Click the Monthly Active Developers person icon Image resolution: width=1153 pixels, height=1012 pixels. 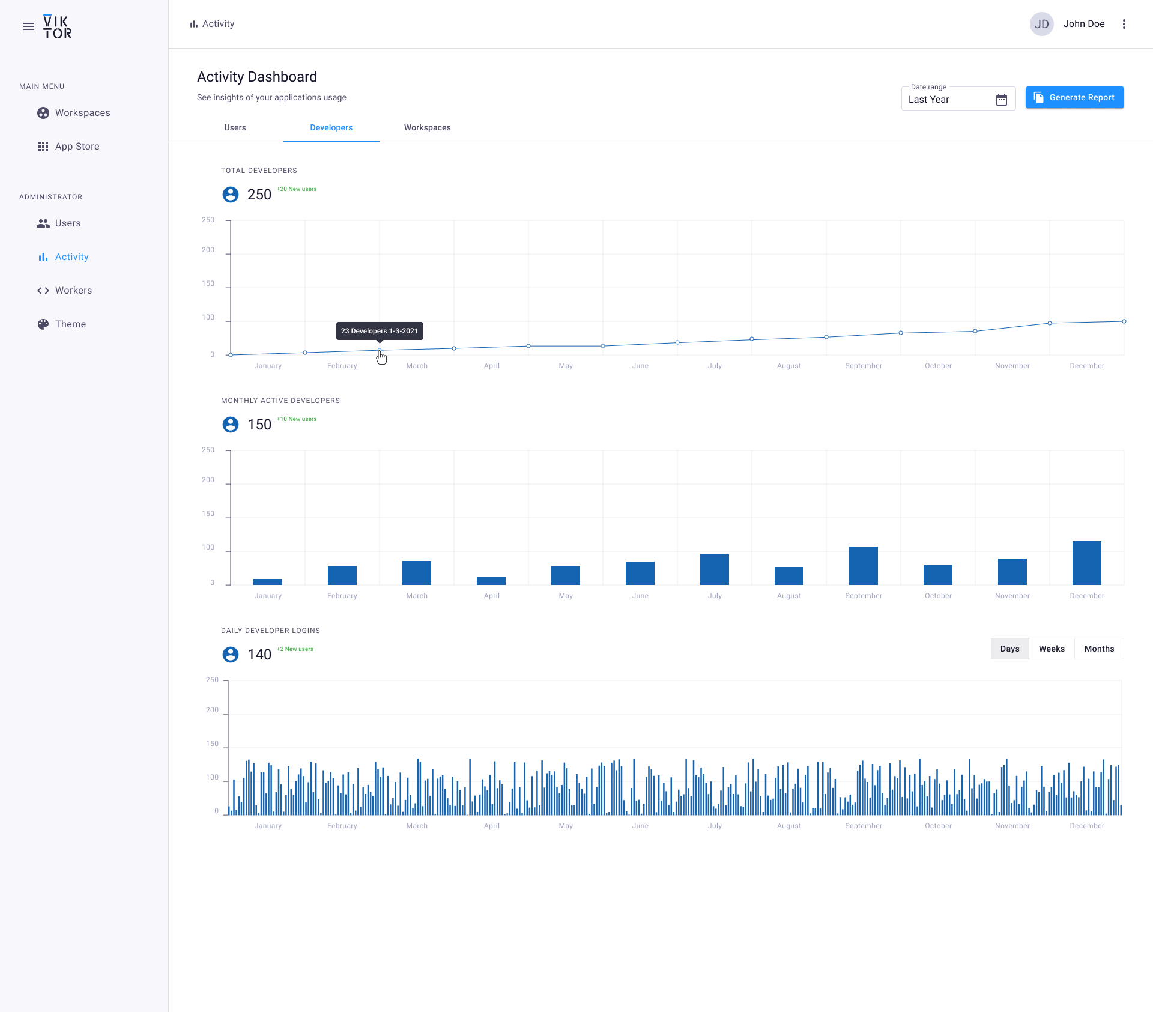tap(231, 425)
